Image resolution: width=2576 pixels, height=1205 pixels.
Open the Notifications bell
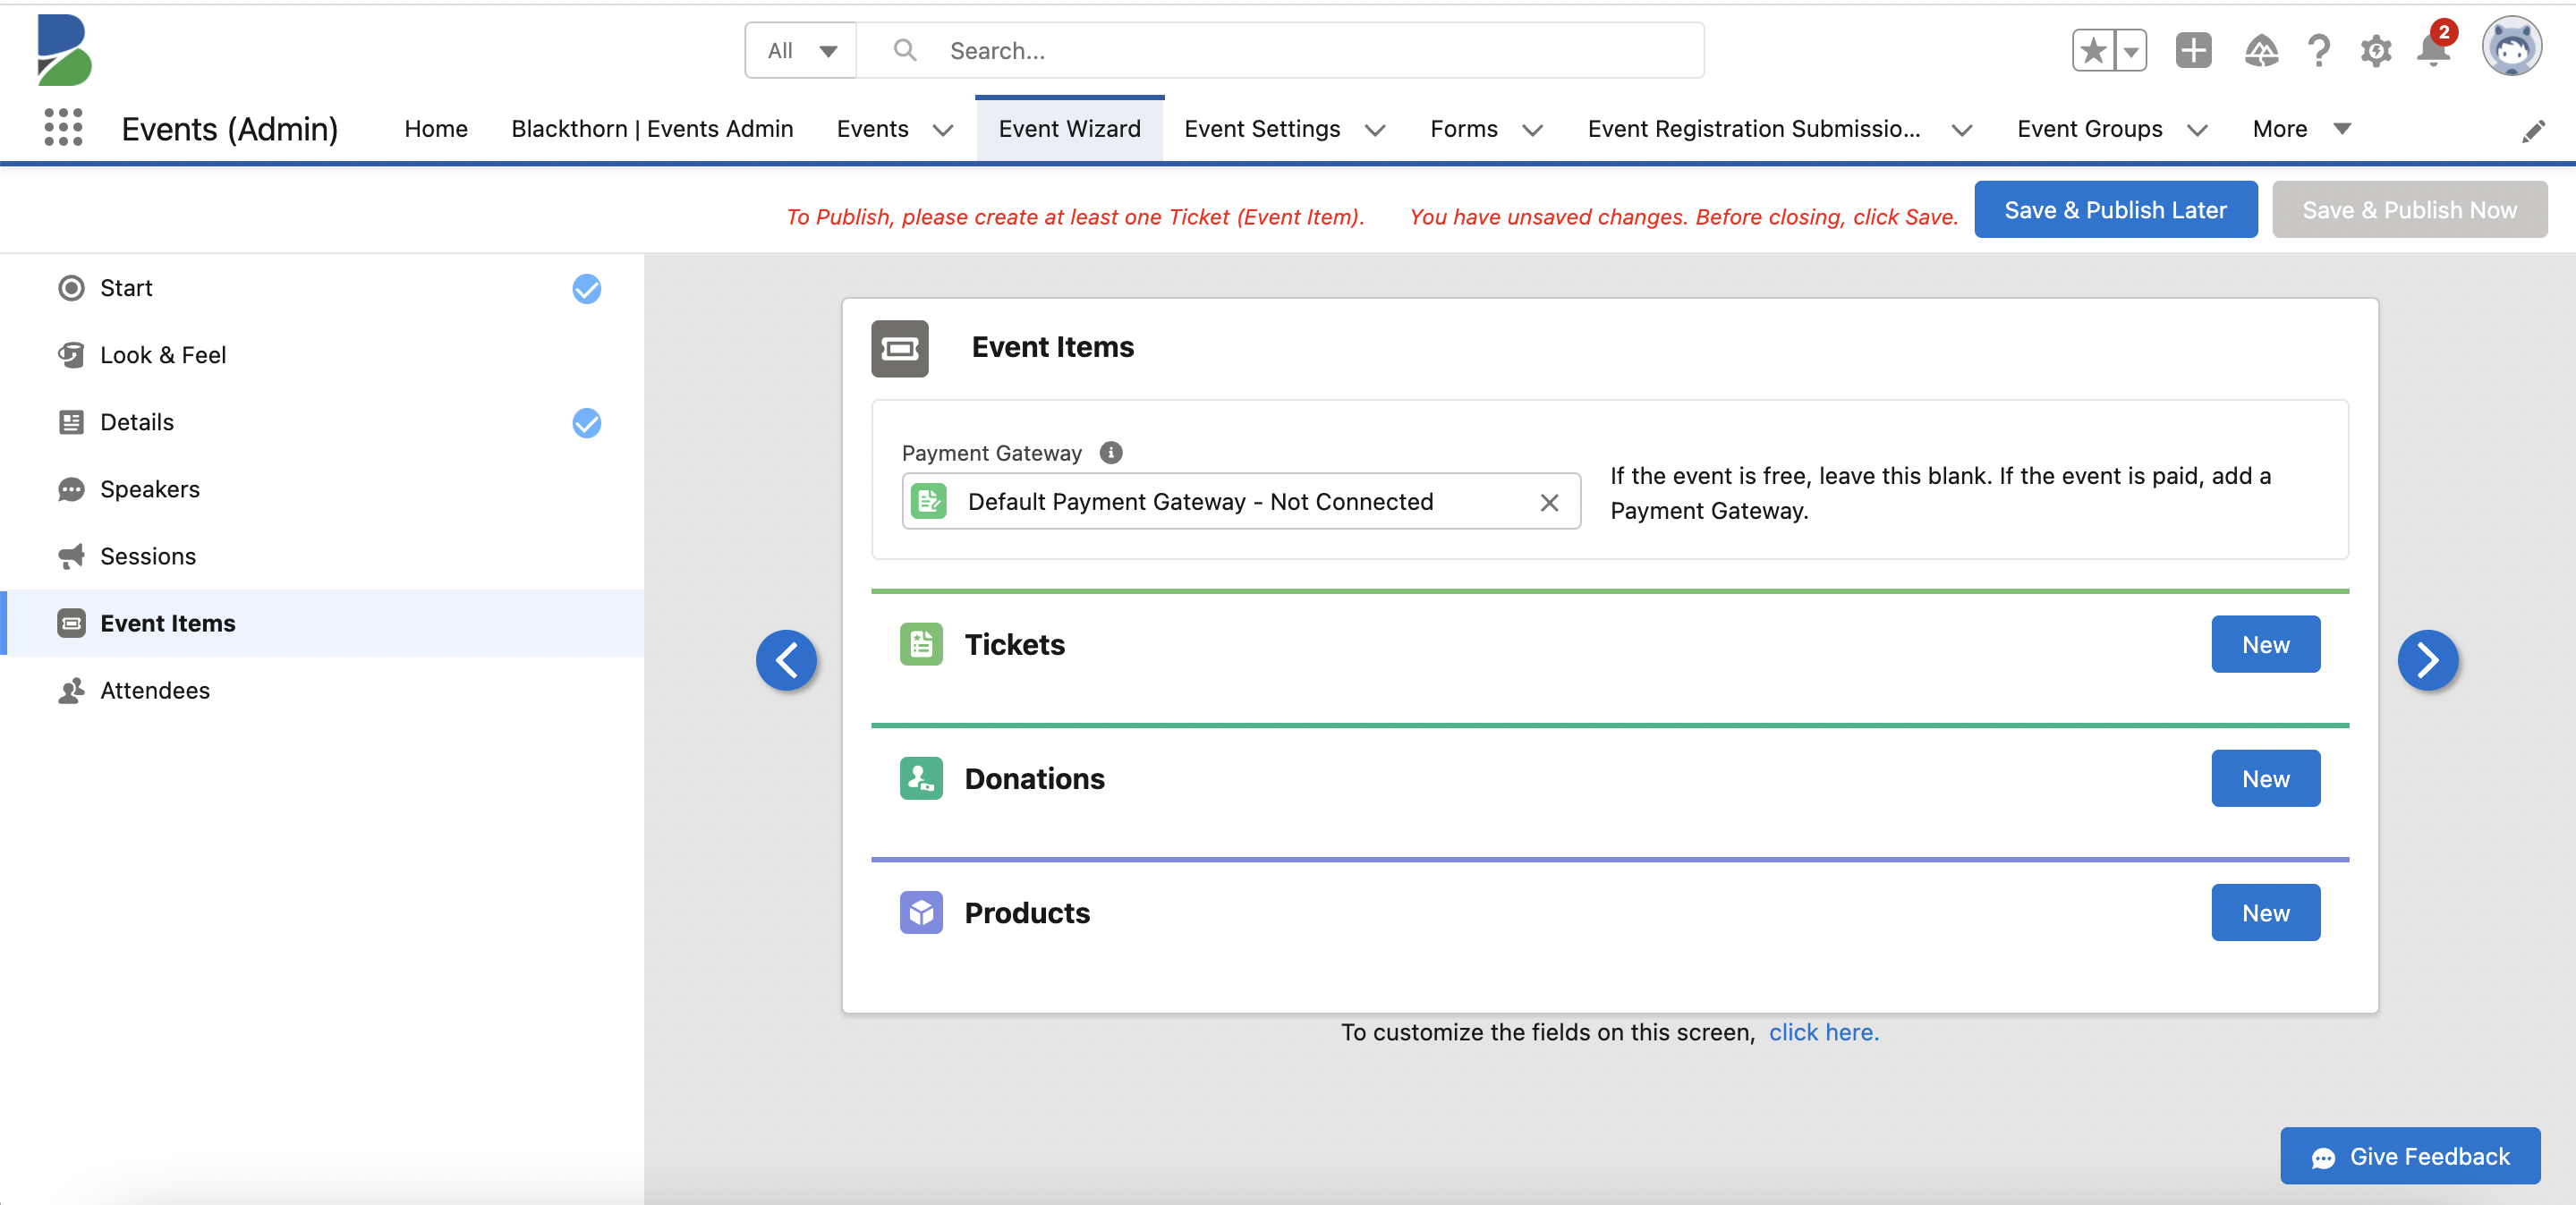point(2433,48)
